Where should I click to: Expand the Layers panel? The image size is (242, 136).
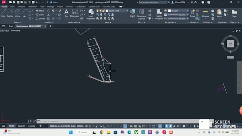107,22
